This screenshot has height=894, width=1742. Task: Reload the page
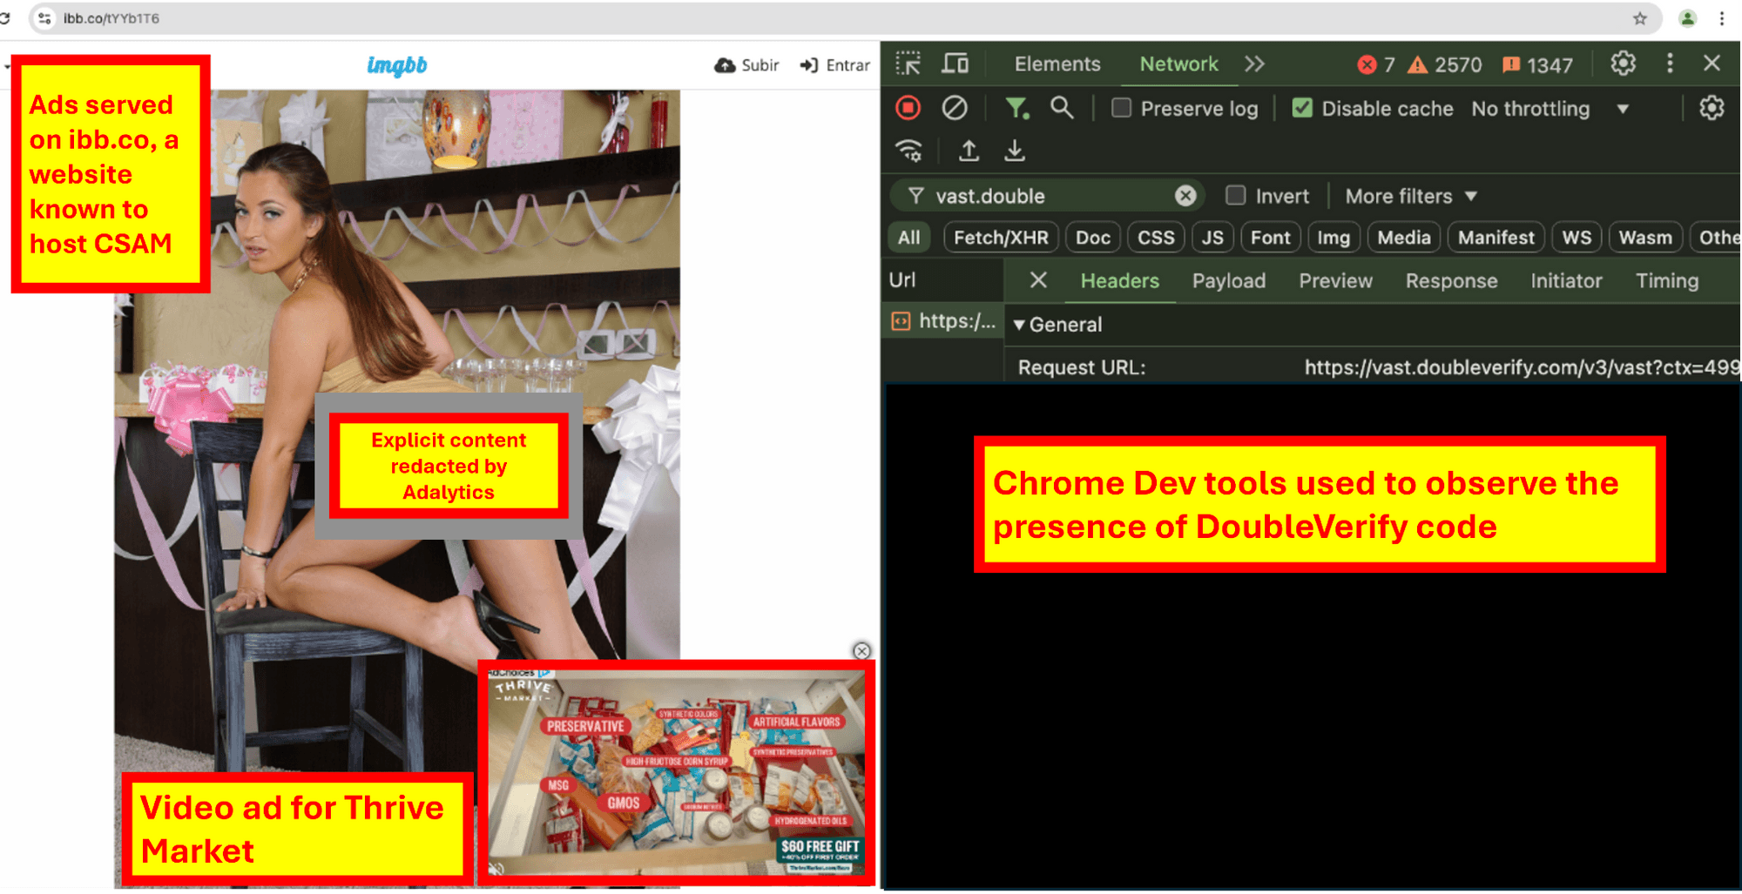(x=4, y=18)
